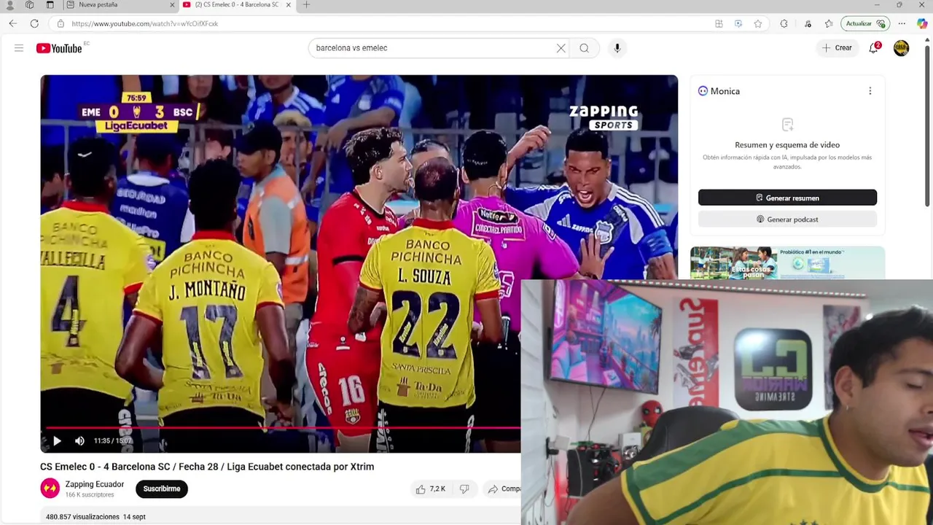
Task: Open the Zapping Ecuador channel avatar
Action: (x=50, y=489)
